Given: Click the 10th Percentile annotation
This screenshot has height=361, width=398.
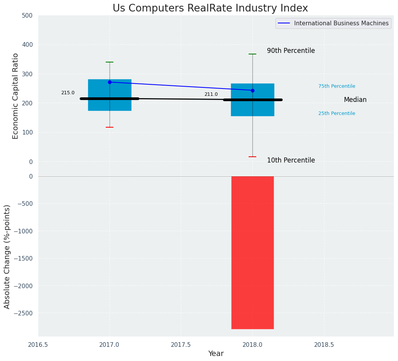Looking at the screenshot, I should 291,161.
